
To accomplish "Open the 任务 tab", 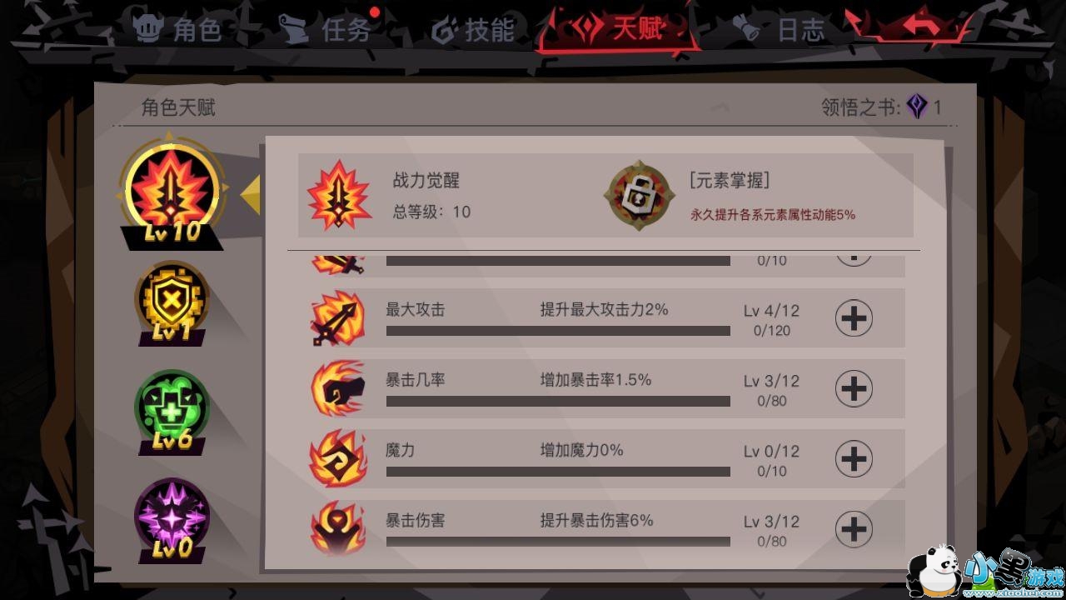I will tap(326, 30).
